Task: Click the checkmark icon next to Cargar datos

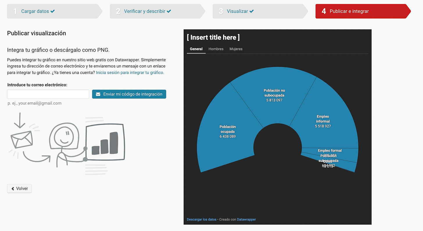Action: tap(53, 11)
